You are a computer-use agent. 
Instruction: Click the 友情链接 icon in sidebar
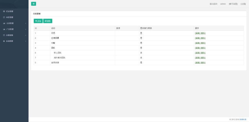click(x=4, y=35)
